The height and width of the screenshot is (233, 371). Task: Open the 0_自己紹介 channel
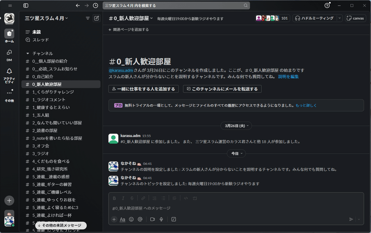(61, 76)
